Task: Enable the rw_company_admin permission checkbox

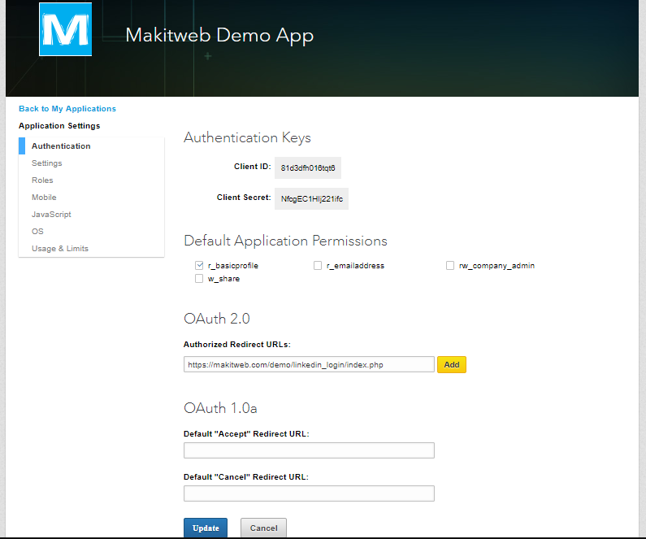Action: pyautogui.click(x=450, y=265)
